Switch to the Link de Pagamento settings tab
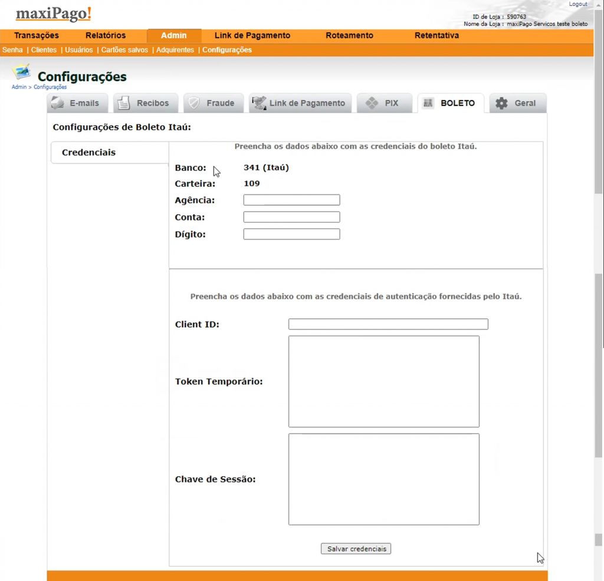 pyautogui.click(x=300, y=103)
